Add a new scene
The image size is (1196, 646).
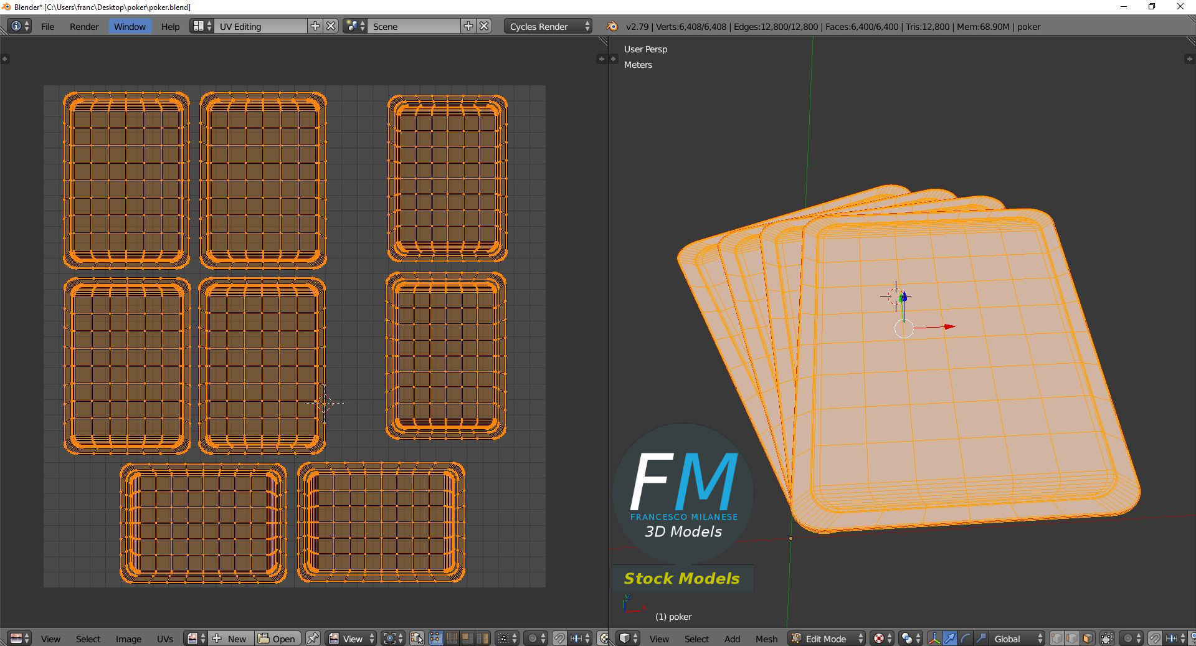click(x=468, y=26)
